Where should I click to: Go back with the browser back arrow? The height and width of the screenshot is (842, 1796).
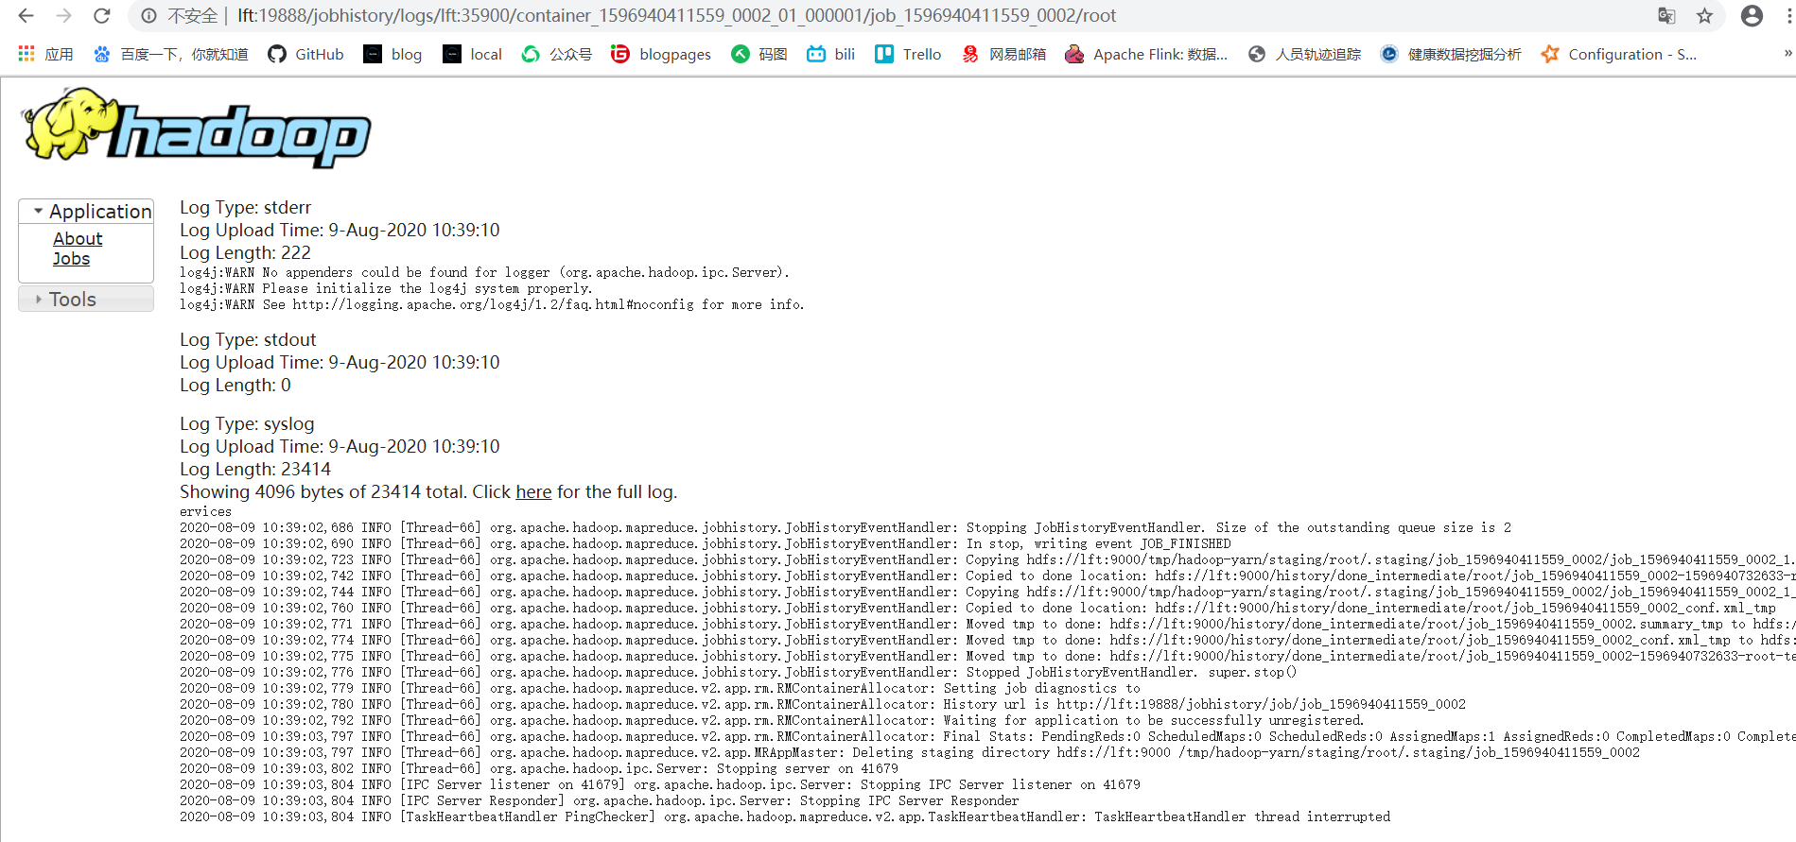click(x=26, y=16)
